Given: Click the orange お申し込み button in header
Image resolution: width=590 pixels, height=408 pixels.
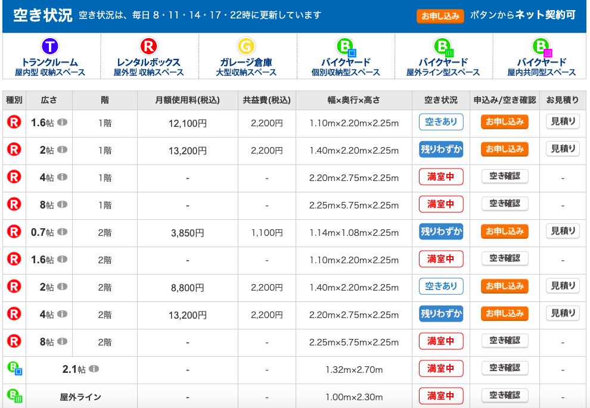Looking at the screenshot, I should coord(440,16).
